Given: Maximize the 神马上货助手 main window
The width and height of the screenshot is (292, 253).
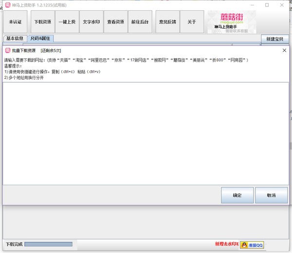Looking at the screenshot, I should [x=267, y=5].
